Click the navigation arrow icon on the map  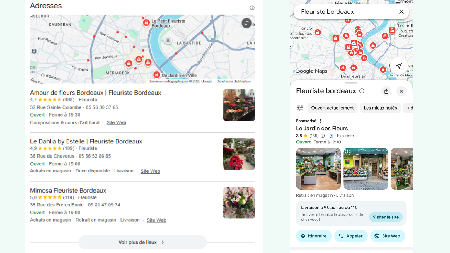coord(399,66)
